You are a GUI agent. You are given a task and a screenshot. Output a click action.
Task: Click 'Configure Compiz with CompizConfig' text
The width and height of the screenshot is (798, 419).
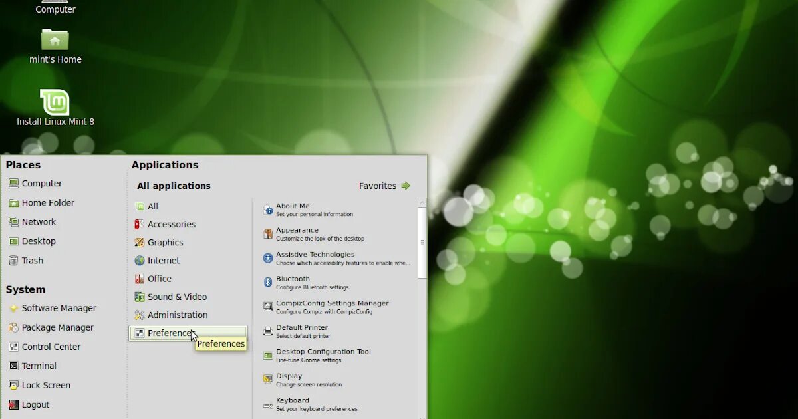(324, 312)
